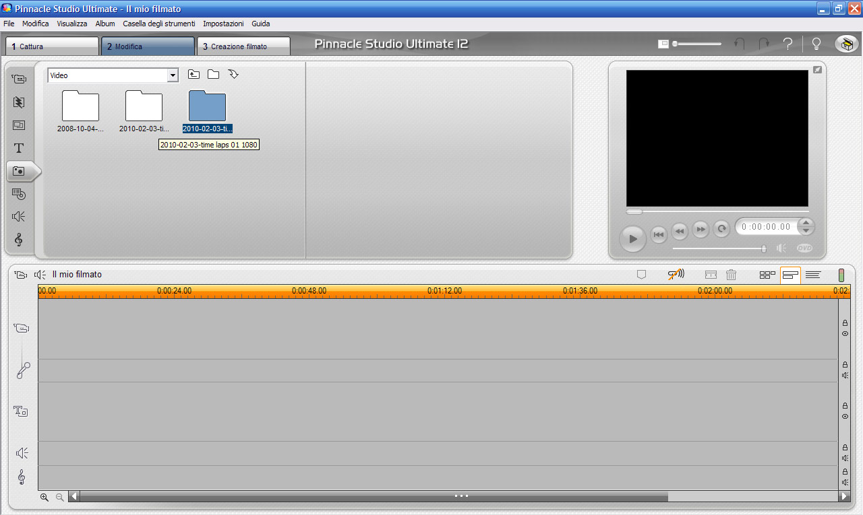Open the Disc menus album section

(19, 194)
